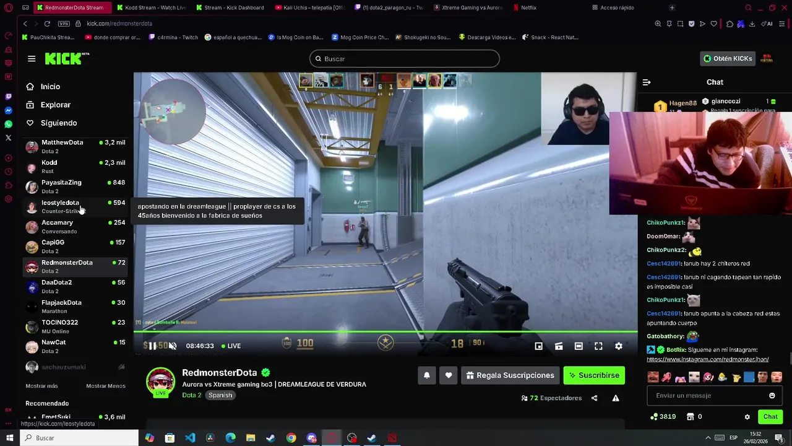Click the Buscar search field on Kick
Image resolution: width=792 pixels, height=446 pixels.
(405, 59)
